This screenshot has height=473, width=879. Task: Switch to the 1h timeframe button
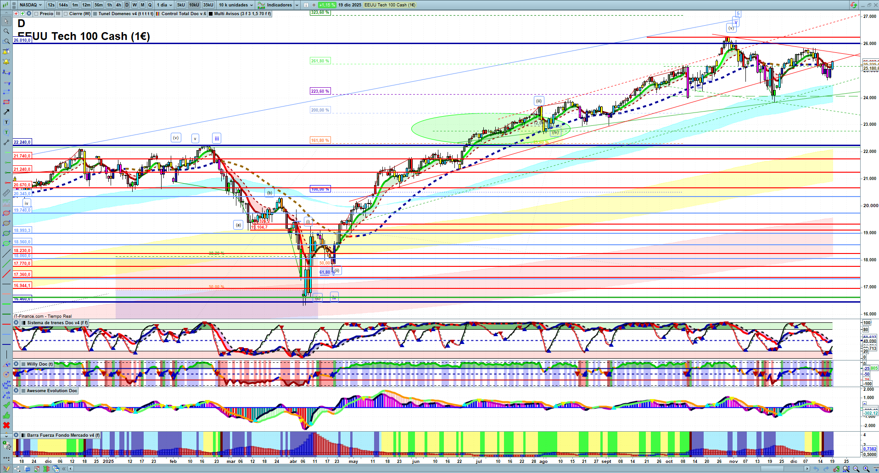(109, 5)
